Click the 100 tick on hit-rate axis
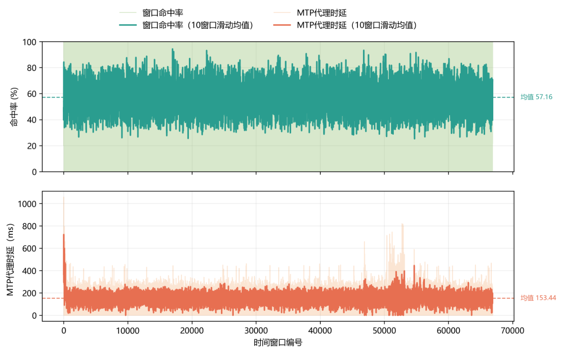562x353 pixels. tap(29, 42)
